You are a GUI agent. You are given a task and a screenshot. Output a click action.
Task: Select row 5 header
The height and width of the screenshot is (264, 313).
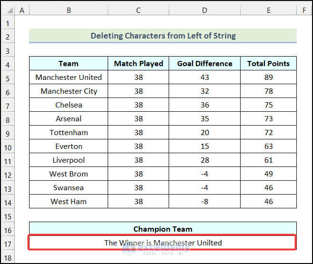tap(8, 78)
